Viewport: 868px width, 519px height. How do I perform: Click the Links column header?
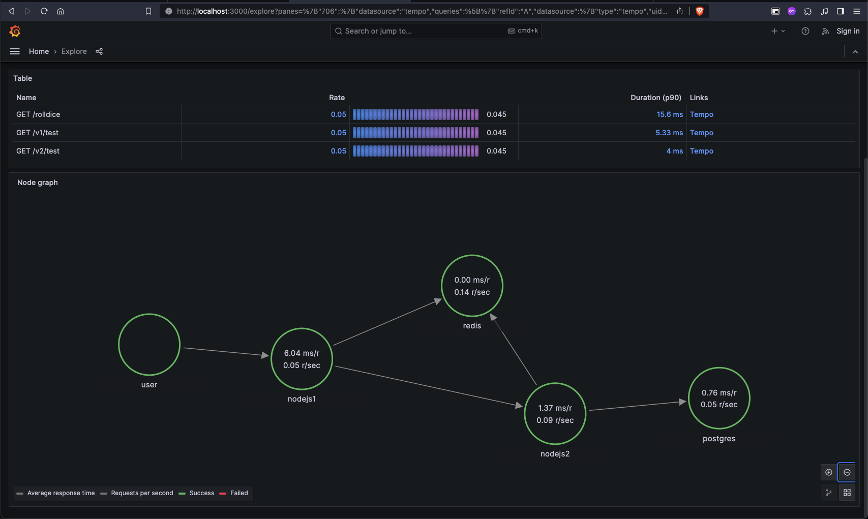[699, 98]
